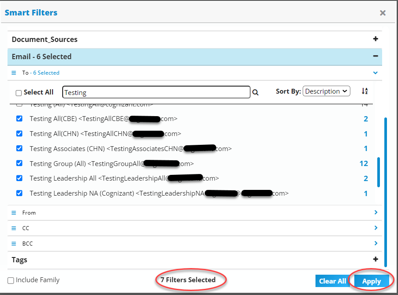Image resolution: width=398 pixels, height=295 pixels.
Task: Open the Sort By dropdown
Action: (x=326, y=91)
